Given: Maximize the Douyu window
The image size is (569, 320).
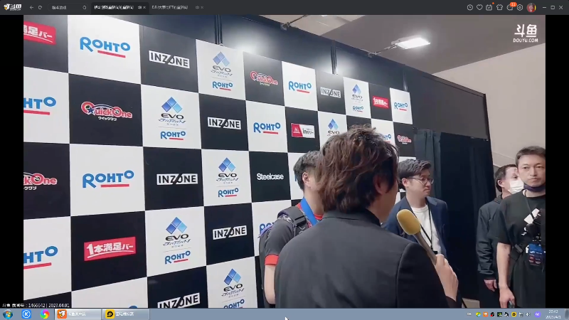Looking at the screenshot, I should click(x=553, y=7).
